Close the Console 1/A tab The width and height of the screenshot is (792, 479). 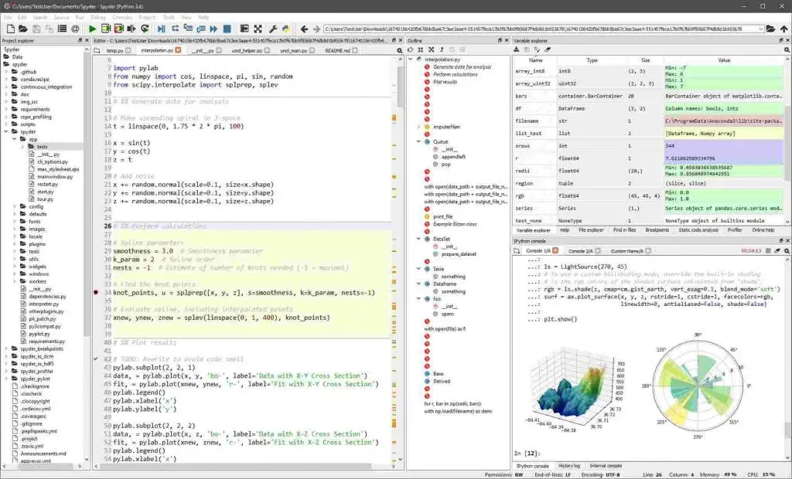[556, 251]
